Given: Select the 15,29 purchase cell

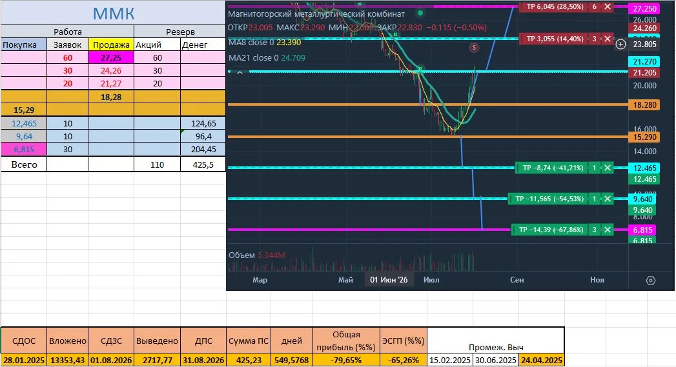Looking at the screenshot, I should 24,110.
